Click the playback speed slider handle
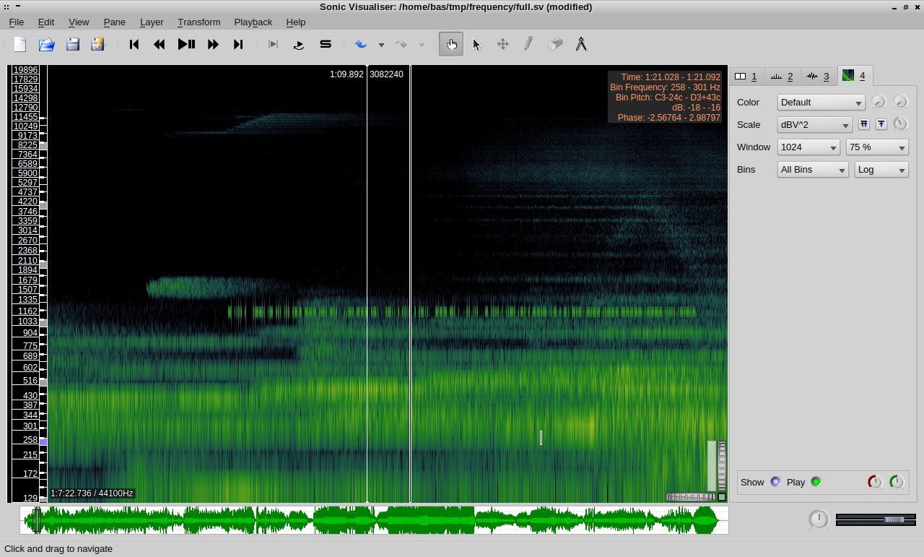Viewport: 924px width, 557px height. [x=894, y=519]
